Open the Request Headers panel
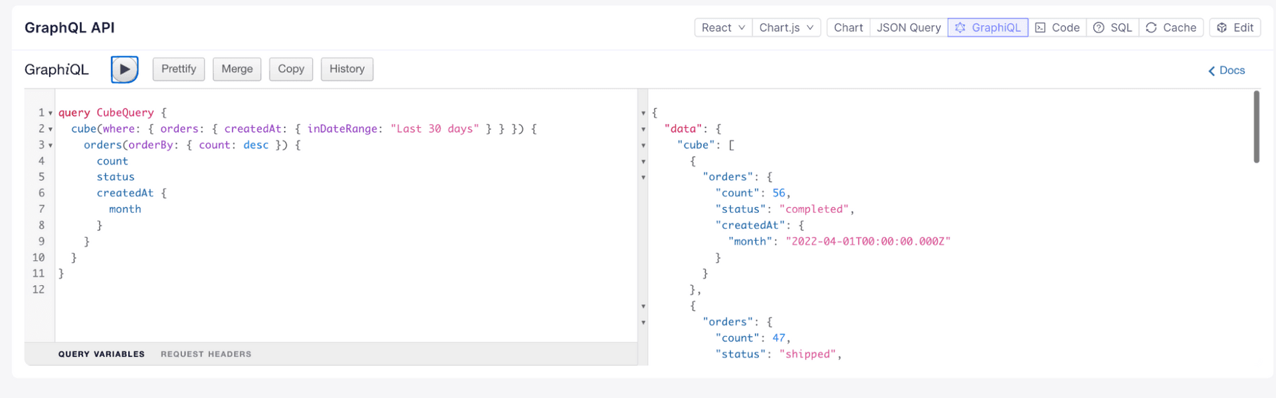Image resolution: width=1276 pixels, height=398 pixels. click(206, 354)
